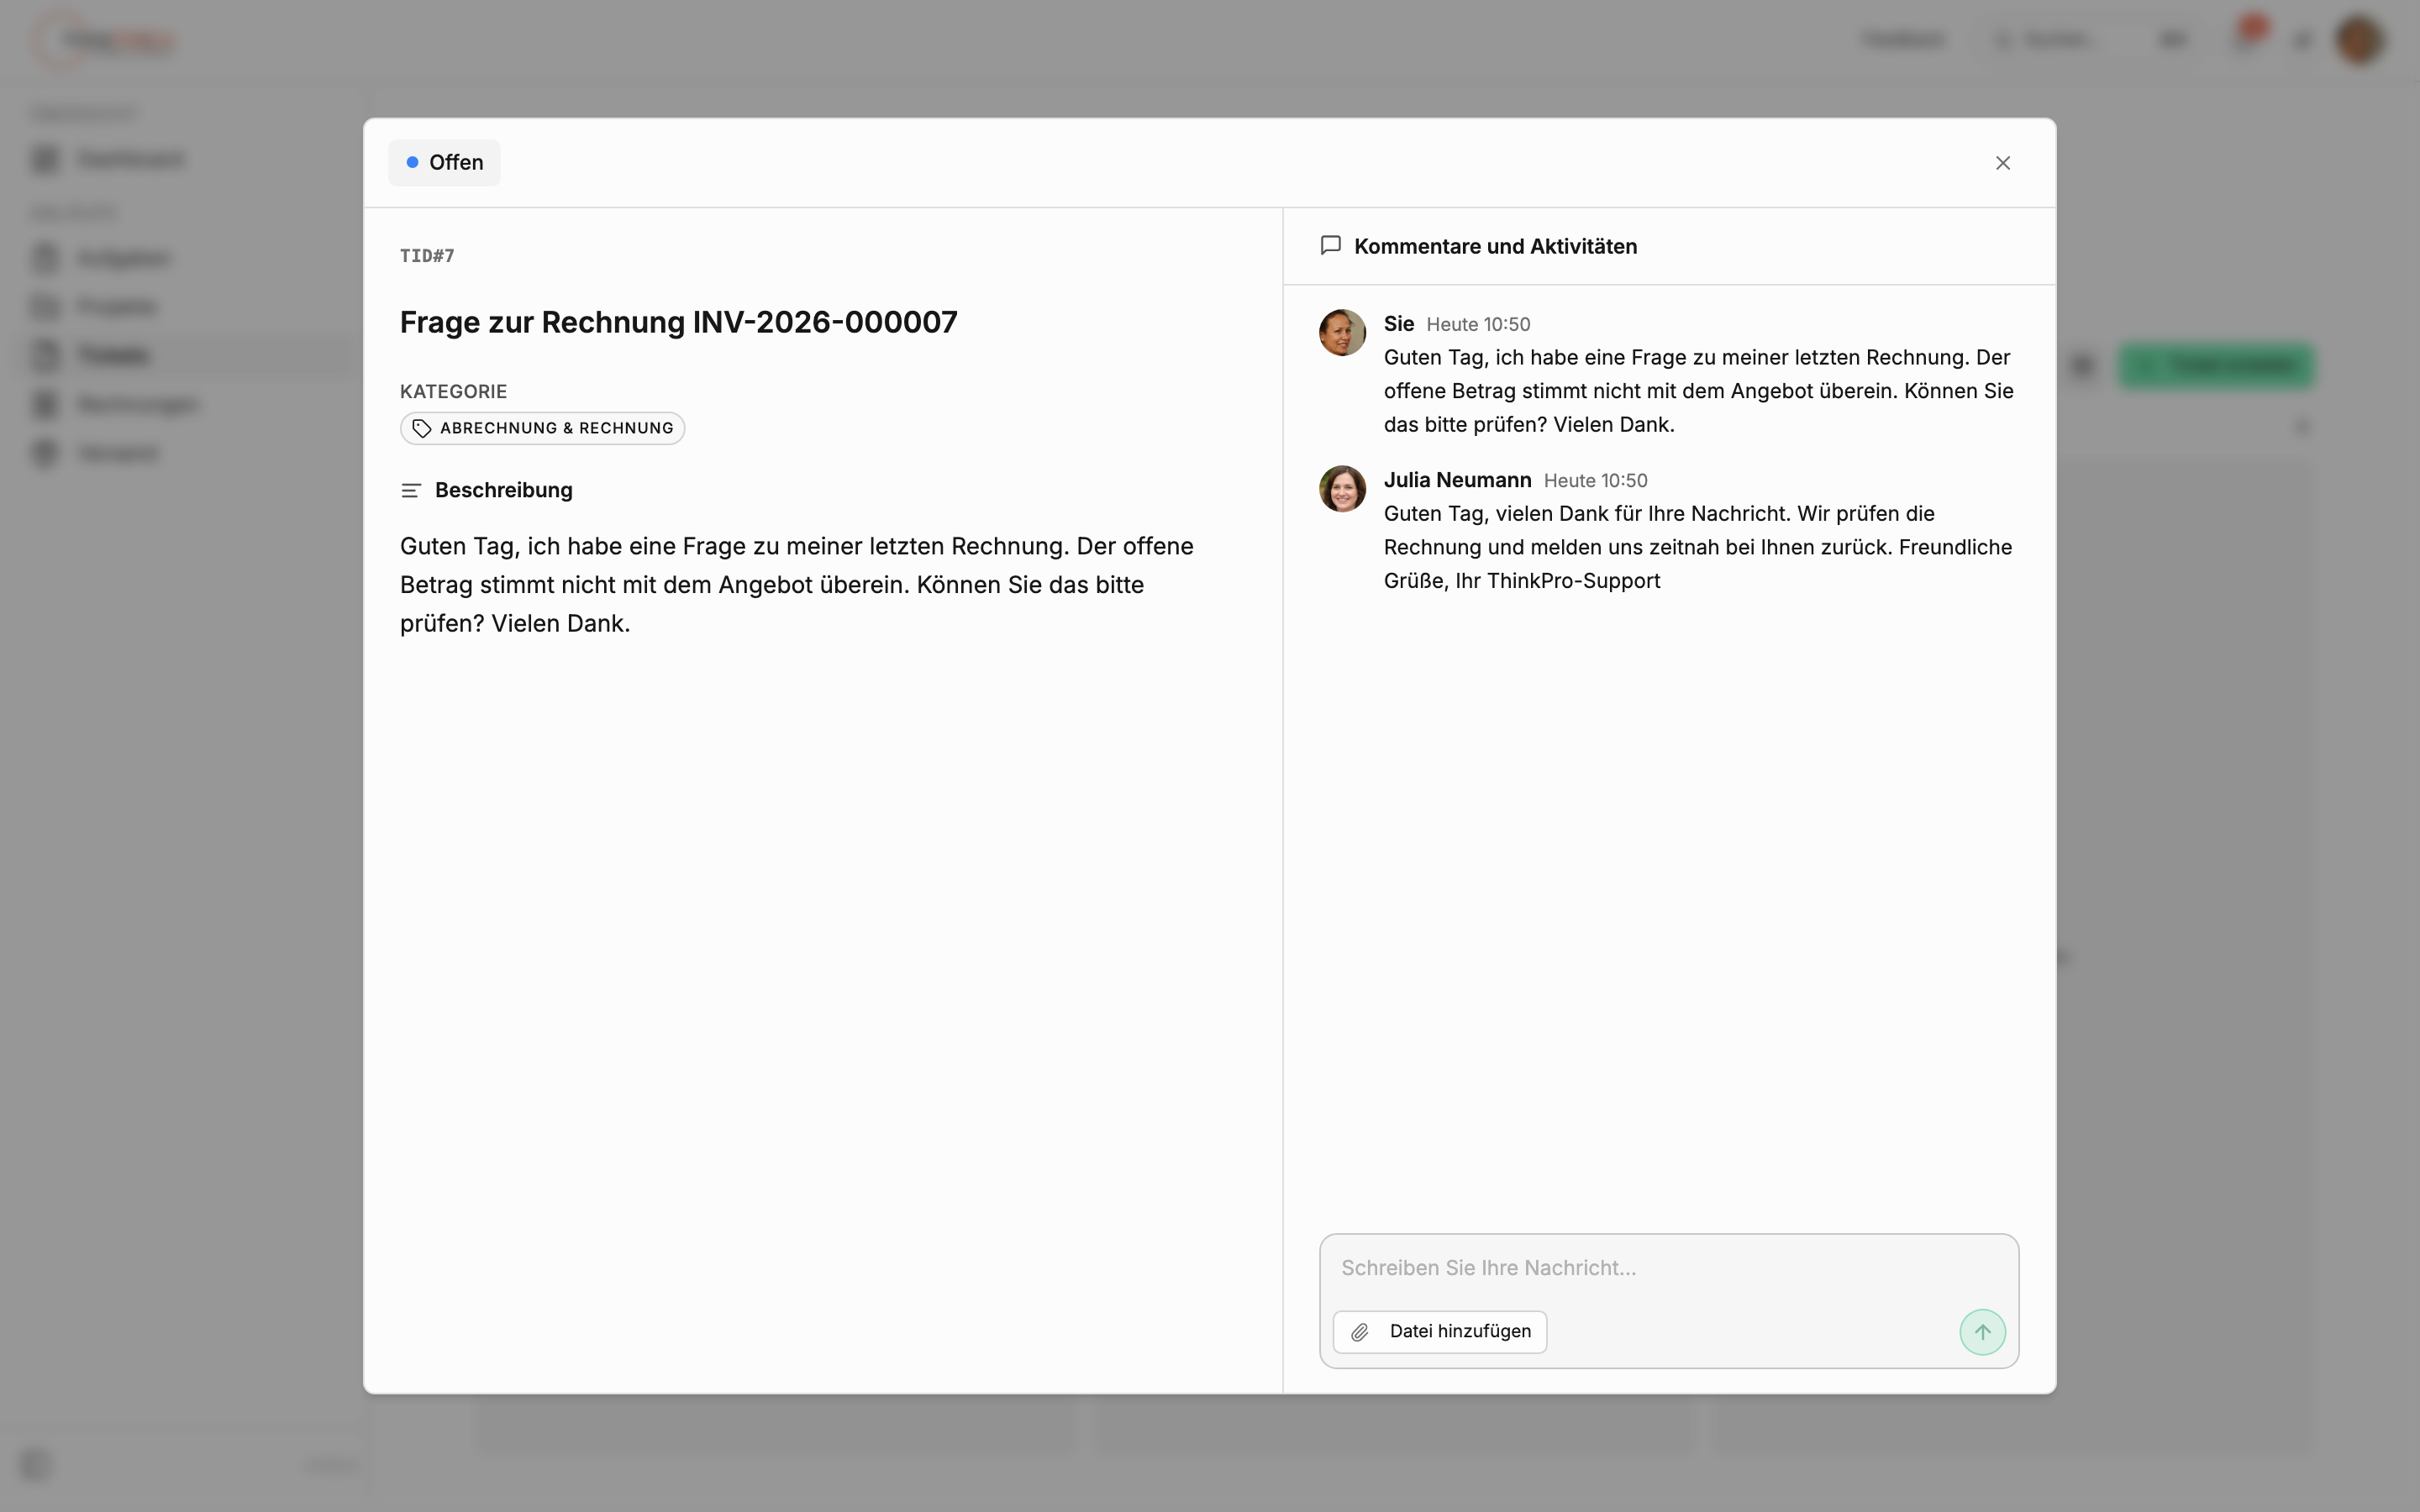This screenshot has height=1512, width=2420.
Task: Click the Beschreibung section label
Action: tap(504, 490)
